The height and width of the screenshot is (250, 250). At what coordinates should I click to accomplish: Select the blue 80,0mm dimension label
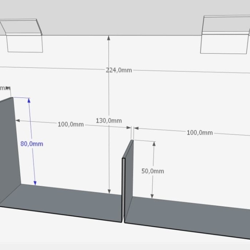[x=32, y=144]
